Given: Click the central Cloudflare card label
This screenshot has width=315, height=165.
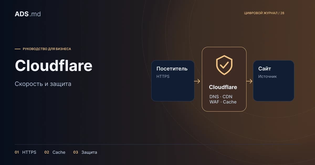Looking at the screenshot, I should 223,87.
